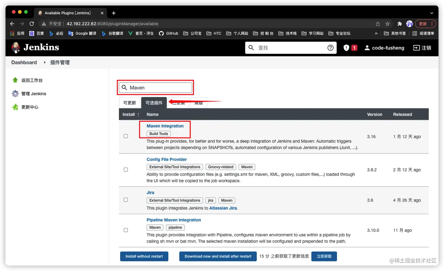The image size is (444, 271).
Task: Open the Jira plugin link
Action: tap(150, 192)
